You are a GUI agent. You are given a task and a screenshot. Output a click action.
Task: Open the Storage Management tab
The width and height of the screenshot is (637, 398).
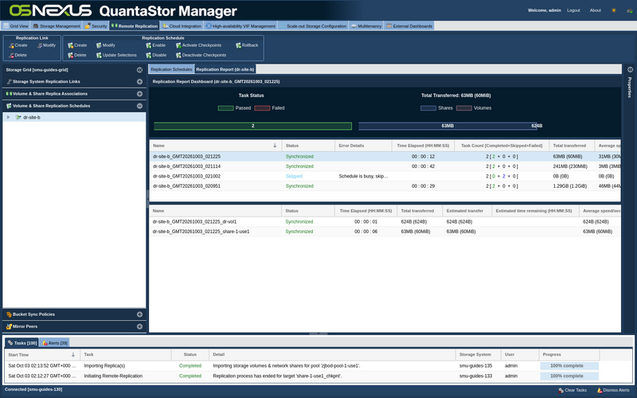point(57,26)
